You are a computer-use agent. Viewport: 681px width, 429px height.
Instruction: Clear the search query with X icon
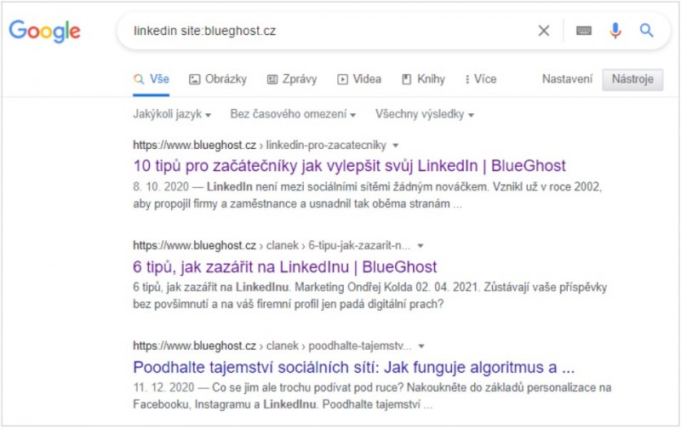[x=544, y=31]
